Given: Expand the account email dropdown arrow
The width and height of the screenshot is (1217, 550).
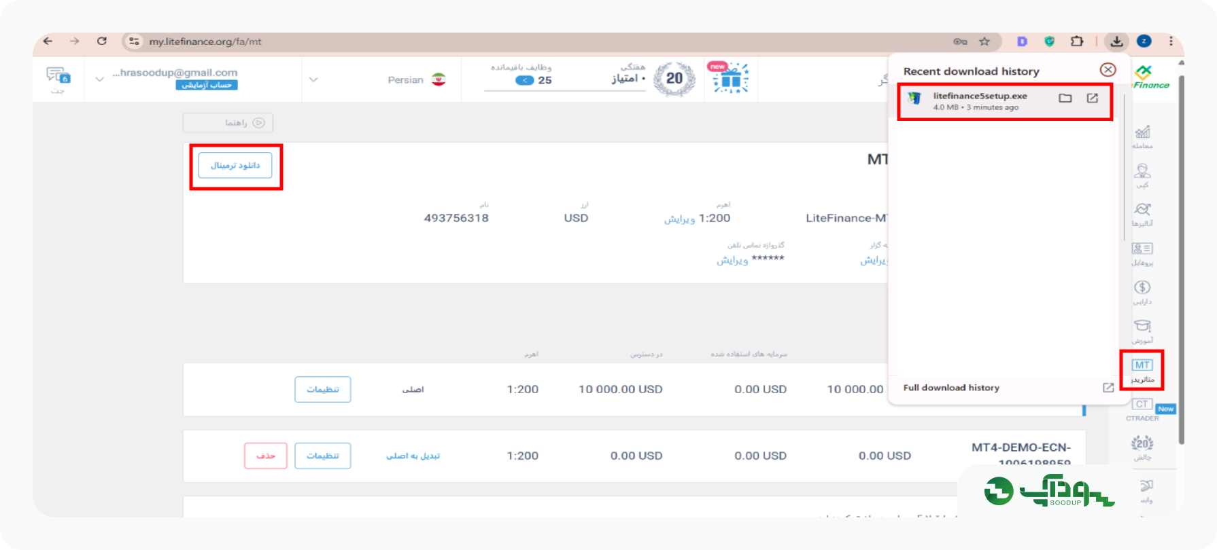Looking at the screenshot, I should point(100,79).
